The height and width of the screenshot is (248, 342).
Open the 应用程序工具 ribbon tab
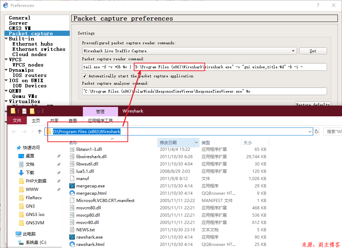point(100,121)
